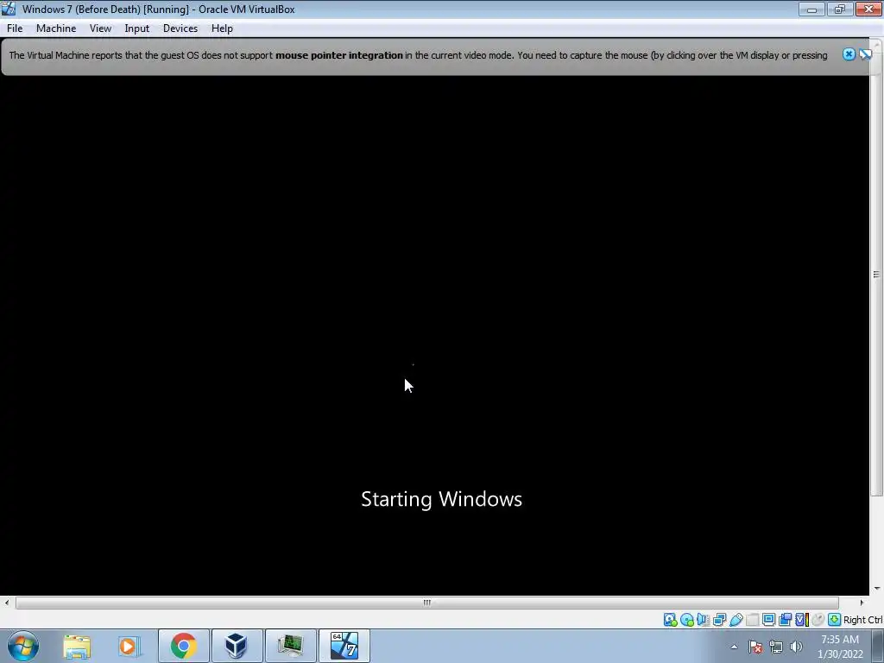Click the vertical scrollbar down arrow
This screenshot has height=663, width=884.
(876, 589)
